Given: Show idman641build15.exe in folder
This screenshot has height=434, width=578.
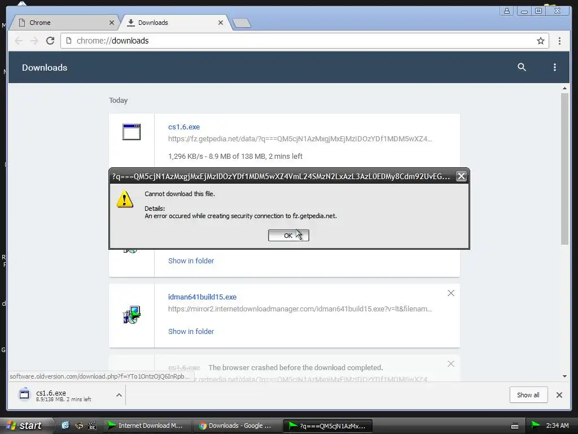Looking at the screenshot, I should tap(191, 331).
